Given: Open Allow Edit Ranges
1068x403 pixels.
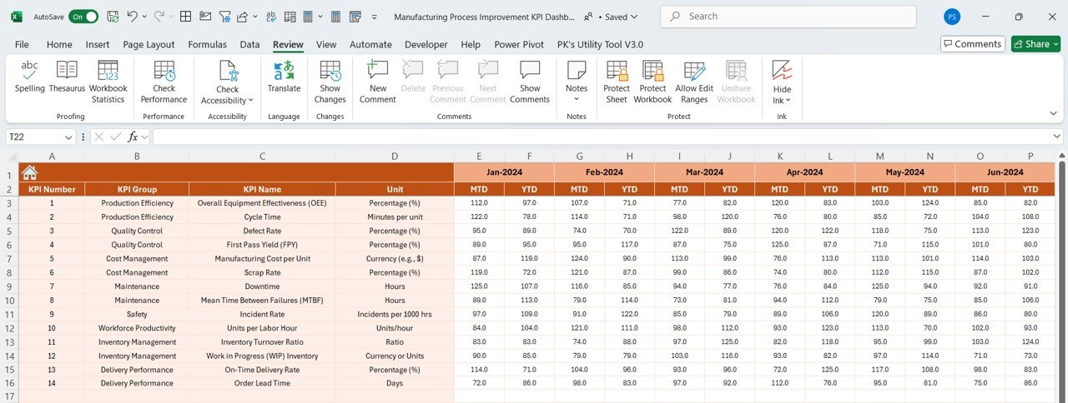Looking at the screenshot, I should coord(694,82).
